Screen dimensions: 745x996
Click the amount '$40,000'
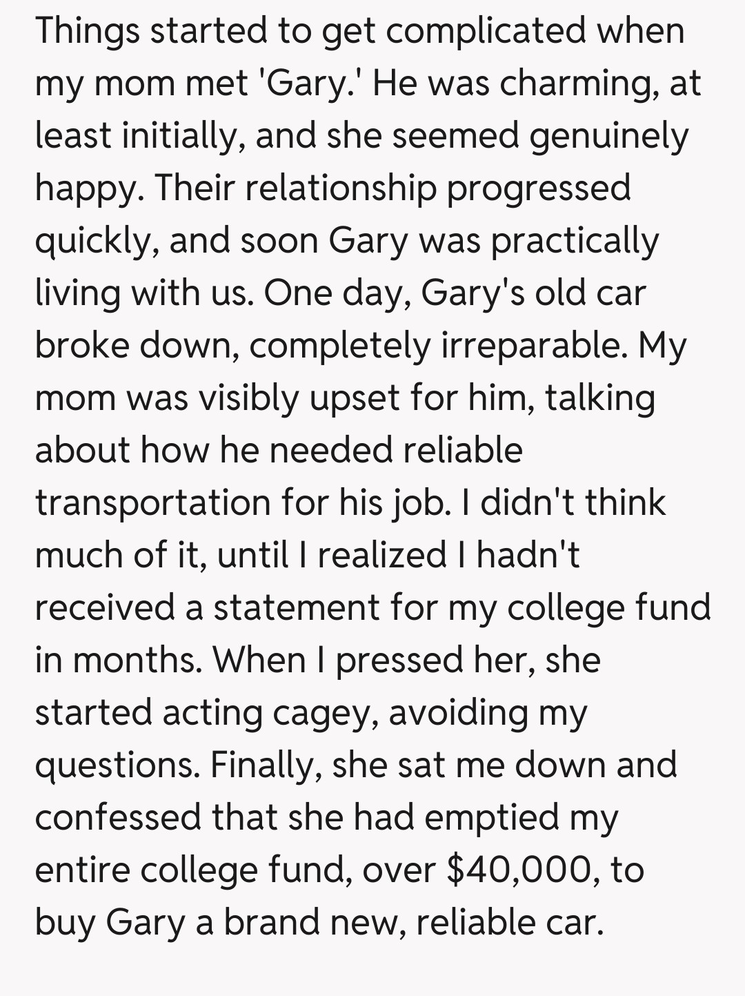click(x=519, y=870)
